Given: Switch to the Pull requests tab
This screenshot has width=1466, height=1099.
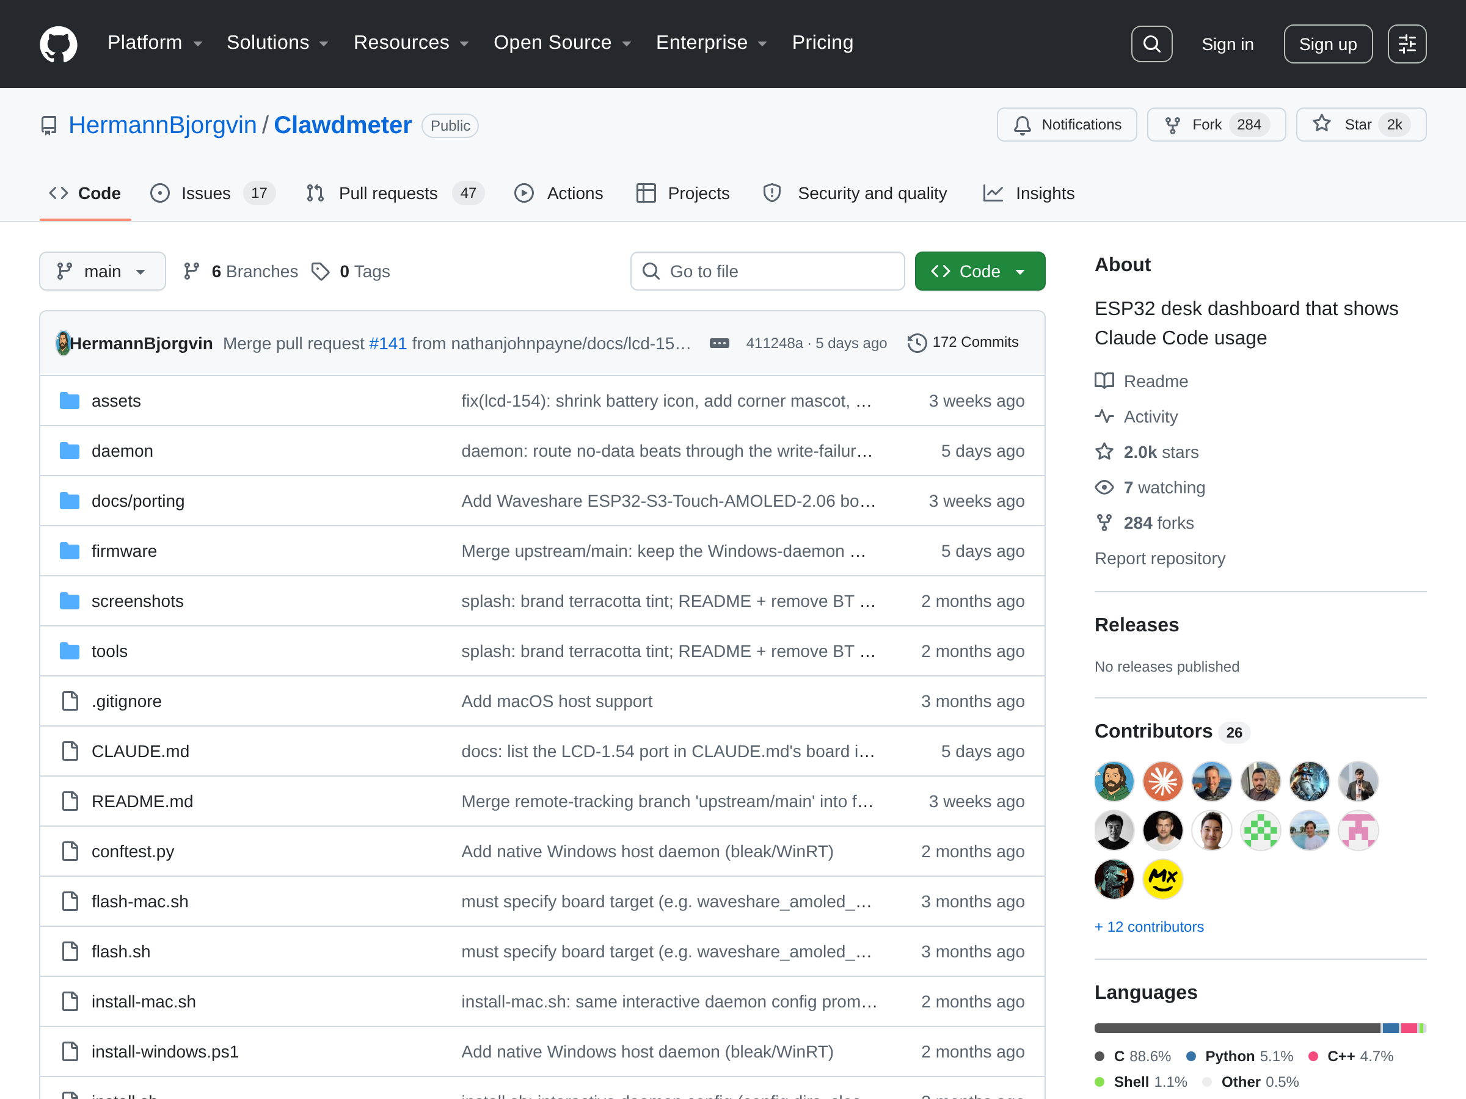Looking at the screenshot, I should point(395,194).
